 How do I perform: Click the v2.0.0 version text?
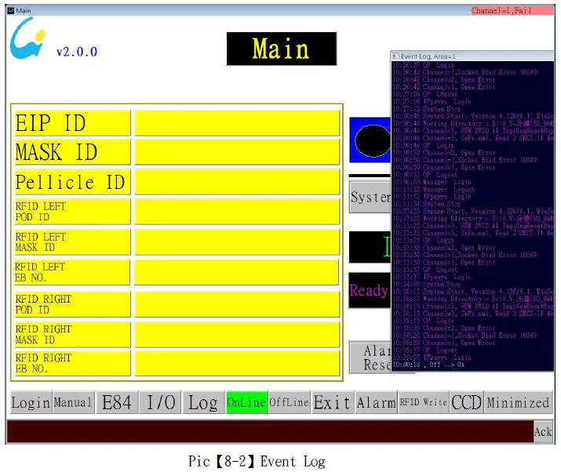click(x=77, y=52)
